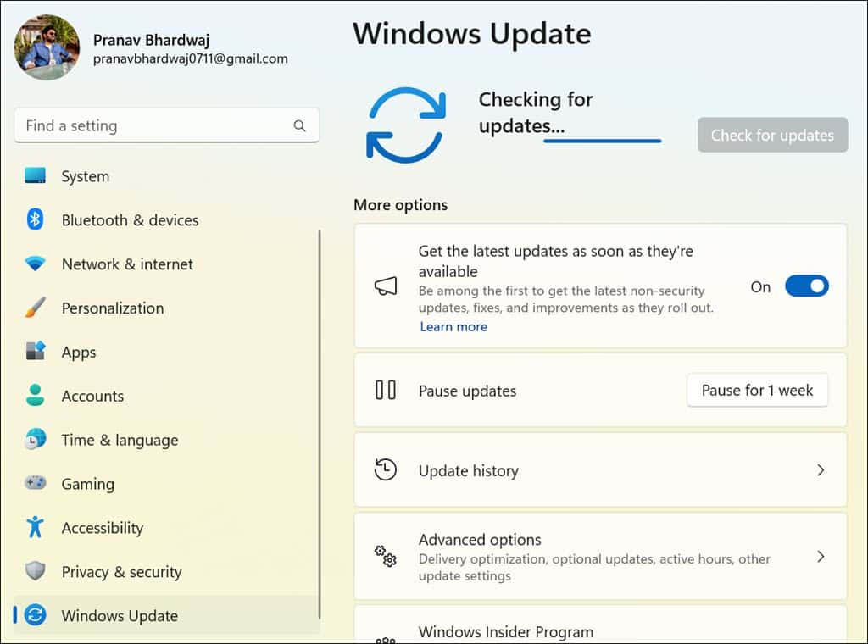Open Advanced options label

coord(480,539)
